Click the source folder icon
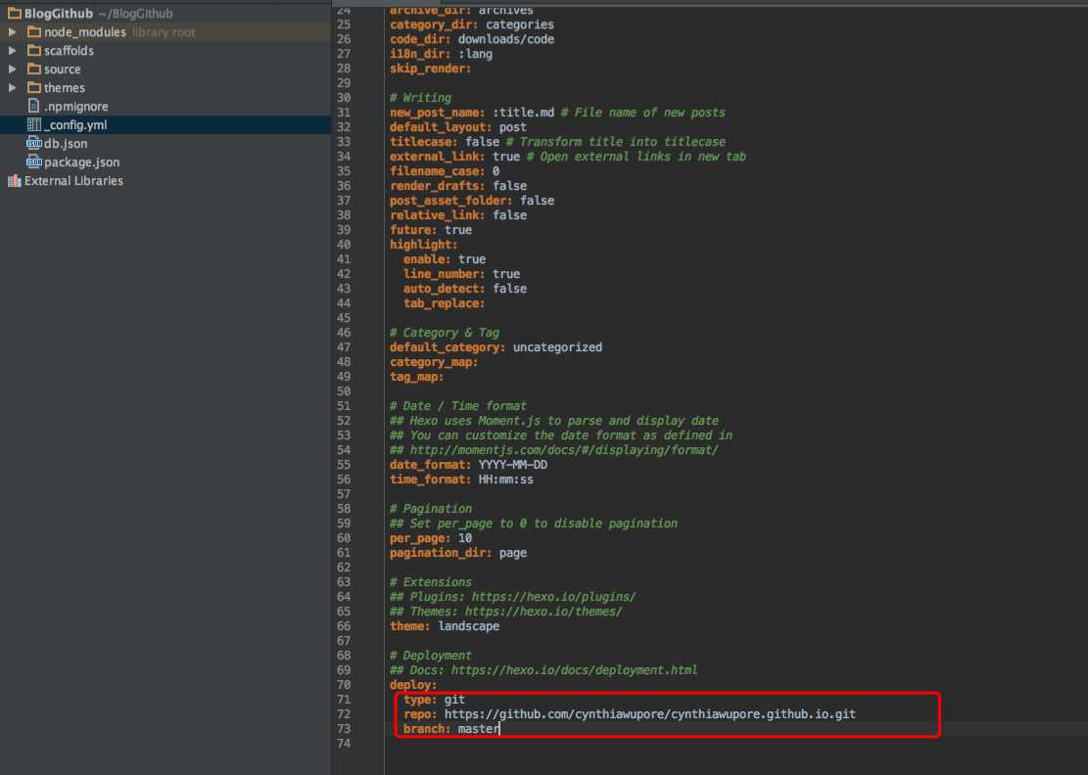This screenshot has width=1088, height=775. (34, 69)
